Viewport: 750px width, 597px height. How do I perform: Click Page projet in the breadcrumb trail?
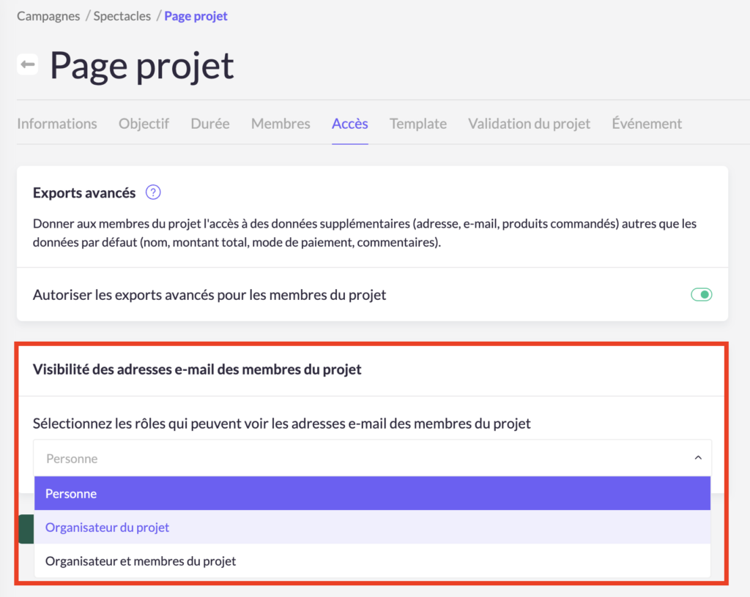tap(196, 16)
